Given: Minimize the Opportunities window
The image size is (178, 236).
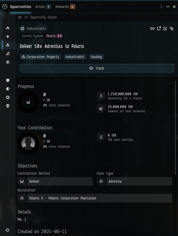Looking at the screenshot, I should tap(168, 7).
